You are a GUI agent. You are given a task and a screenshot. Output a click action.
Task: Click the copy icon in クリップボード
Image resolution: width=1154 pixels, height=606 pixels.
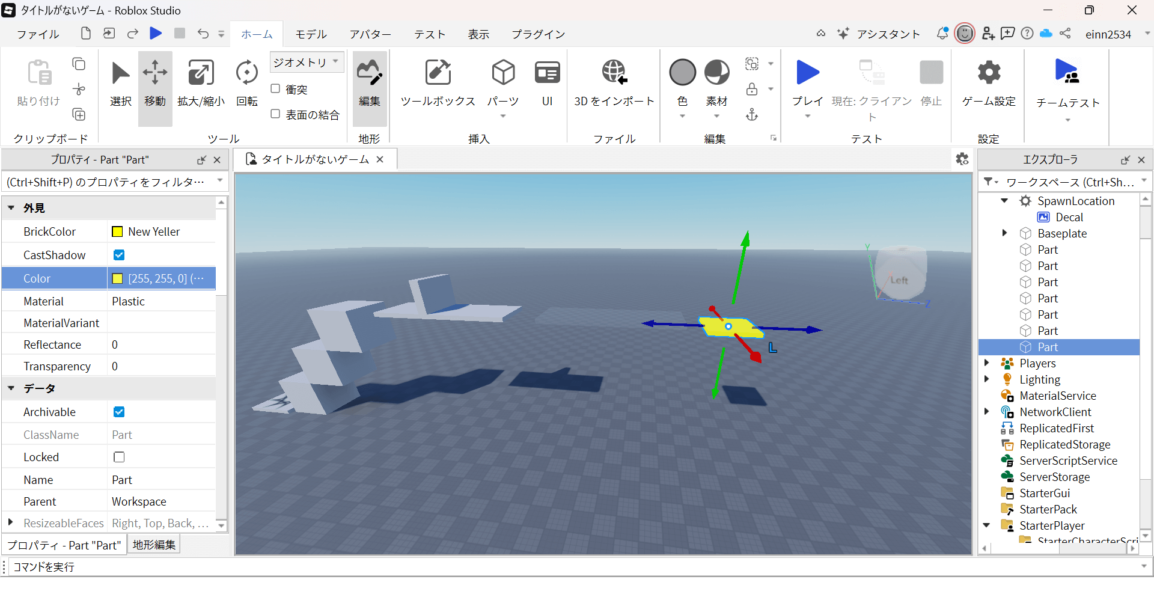[79, 64]
